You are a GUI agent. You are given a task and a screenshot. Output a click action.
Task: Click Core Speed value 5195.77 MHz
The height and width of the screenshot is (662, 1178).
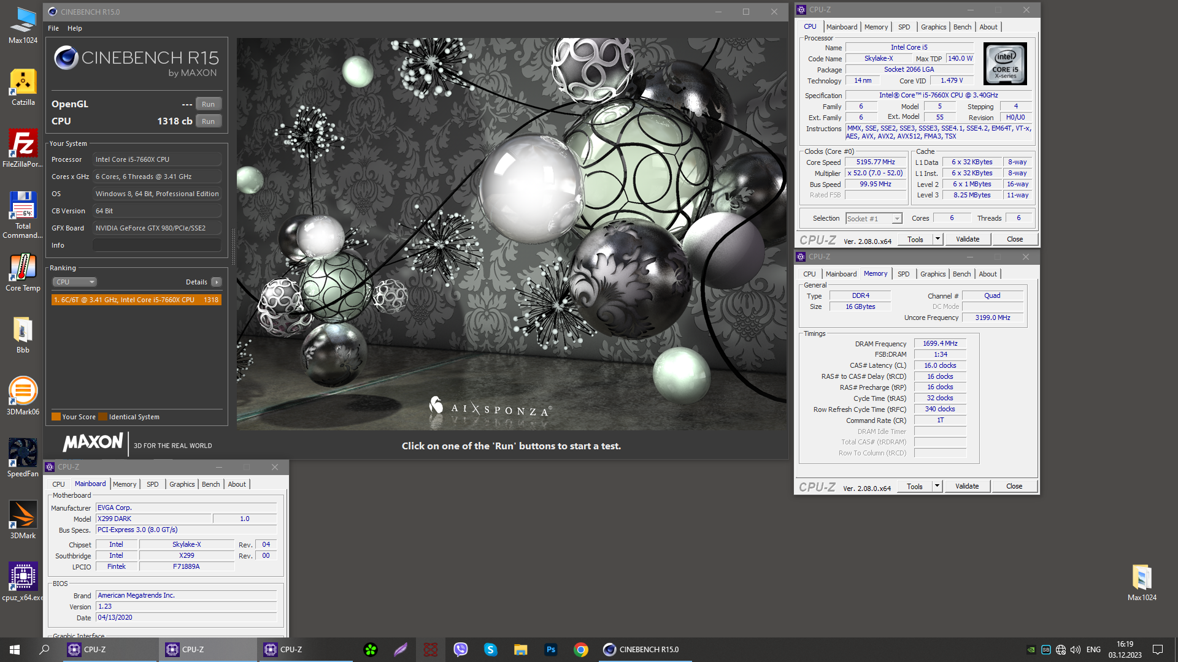pos(876,162)
